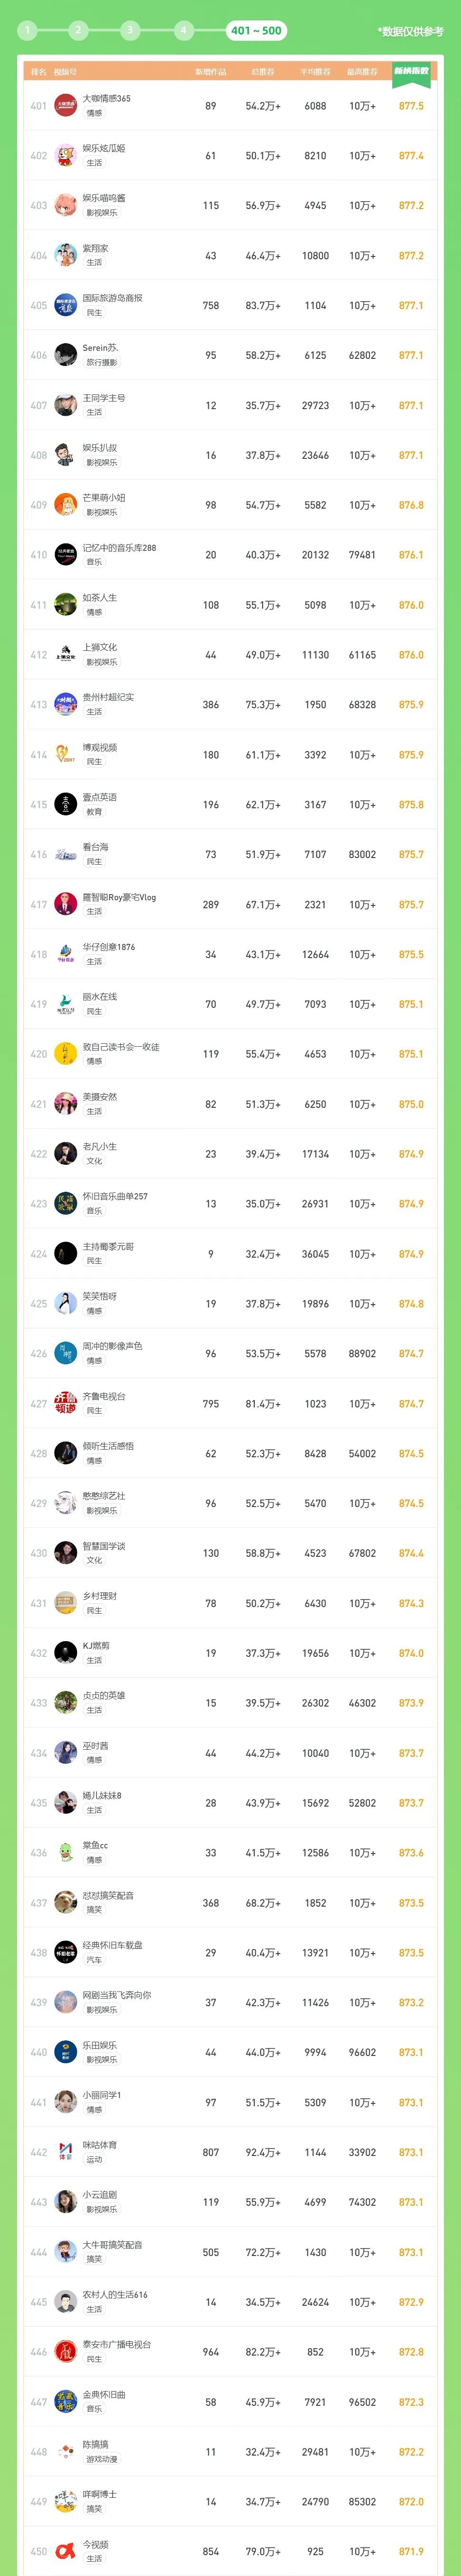Click 旅行摄影 category tag under Serein苏
Viewport: 461px width, 2576px height.
click(101, 363)
